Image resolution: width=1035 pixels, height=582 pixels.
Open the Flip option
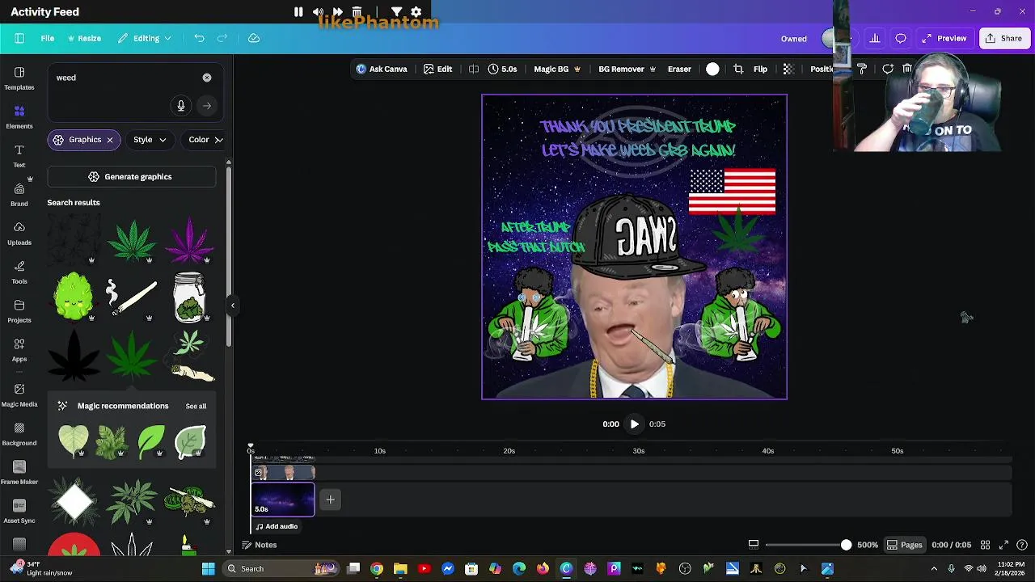760,70
